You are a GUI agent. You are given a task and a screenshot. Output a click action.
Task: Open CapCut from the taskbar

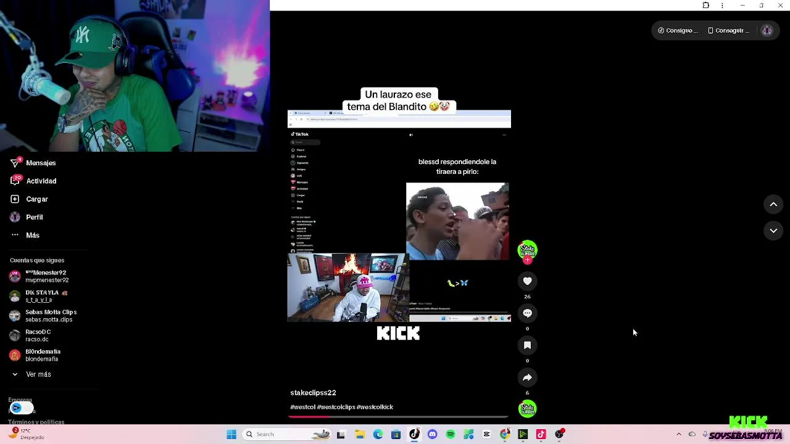[x=487, y=435]
